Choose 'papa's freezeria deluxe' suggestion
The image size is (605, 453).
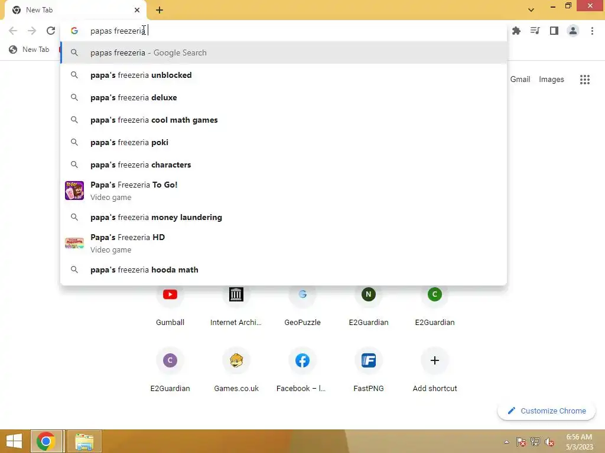click(284, 97)
